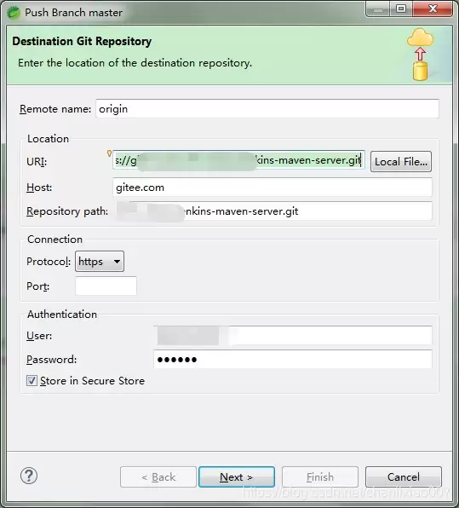Click the Local File... button
Viewport: 459px width, 508px height.
(401, 161)
